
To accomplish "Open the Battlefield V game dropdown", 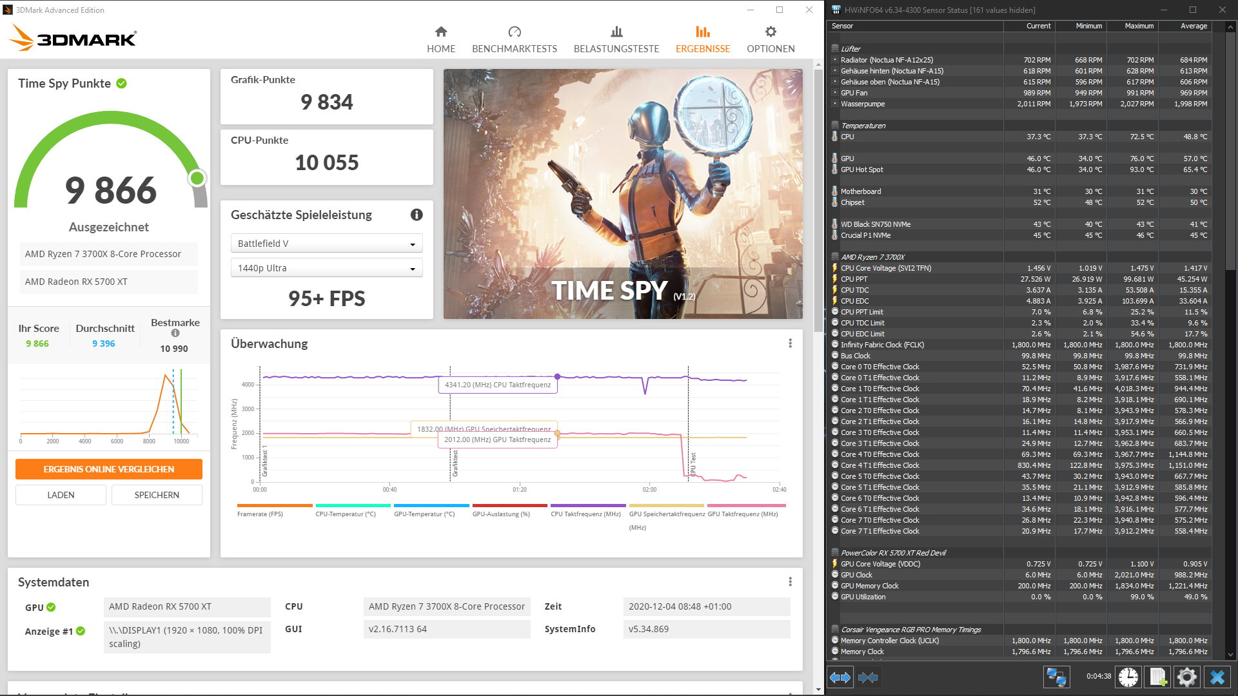I will [x=326, y=244].
